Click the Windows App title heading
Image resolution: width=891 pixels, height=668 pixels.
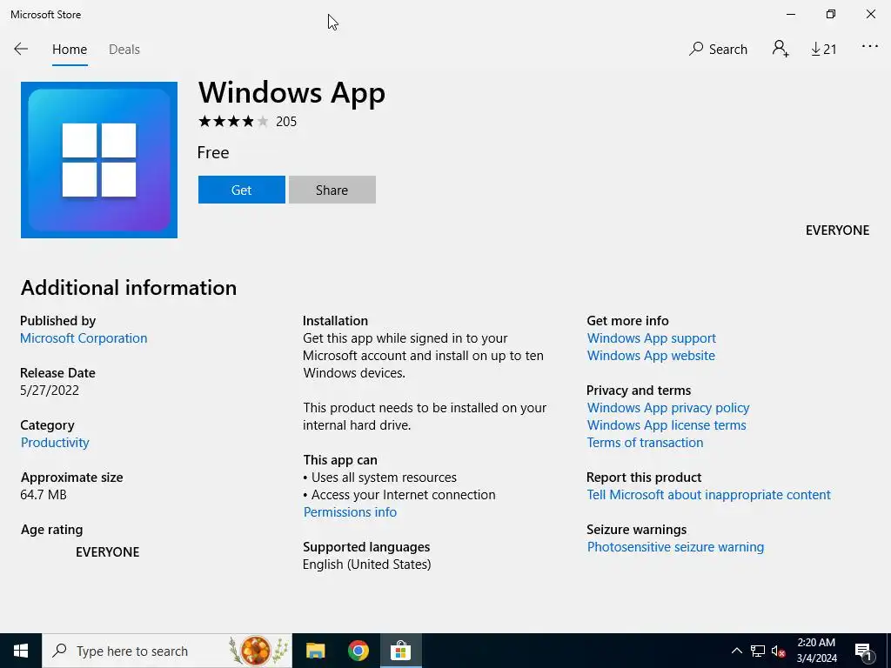pyautogui.click(x=291, y=92)
